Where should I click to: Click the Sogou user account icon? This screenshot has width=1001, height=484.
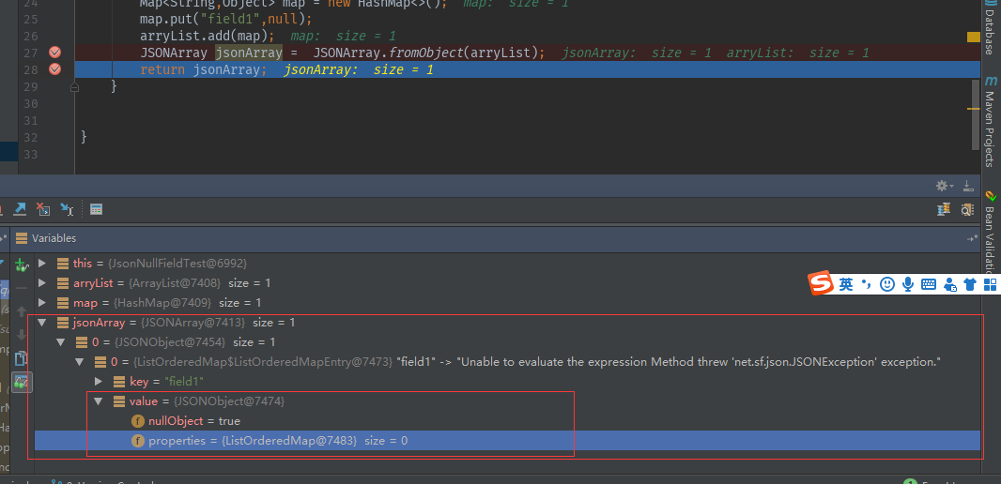tap(950, 284)
